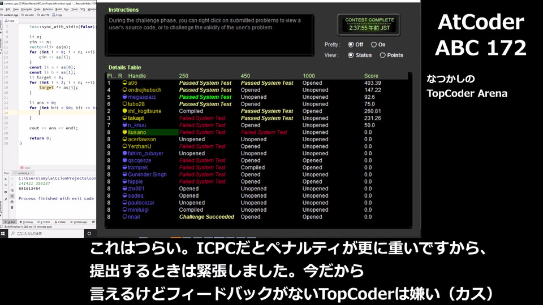543x305 pixels.
Task: Click the contest-cpp breadcrumb
Action: 10,15
